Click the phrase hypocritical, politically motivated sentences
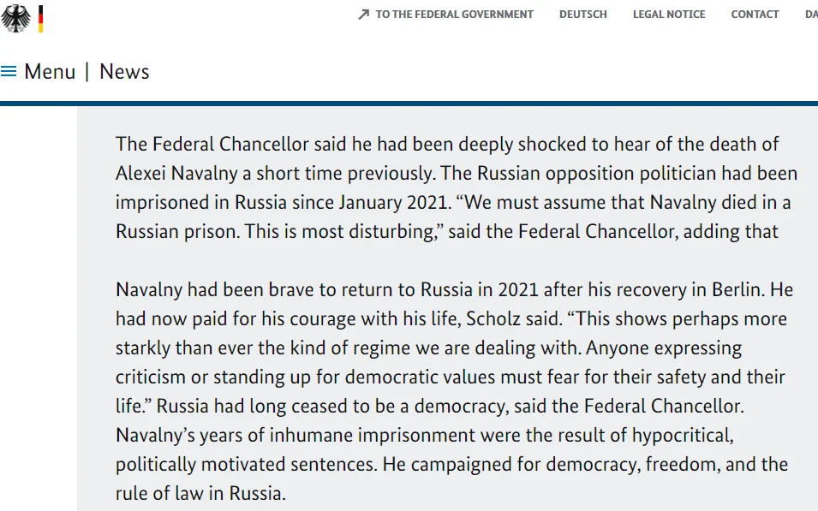 (425, 449)
